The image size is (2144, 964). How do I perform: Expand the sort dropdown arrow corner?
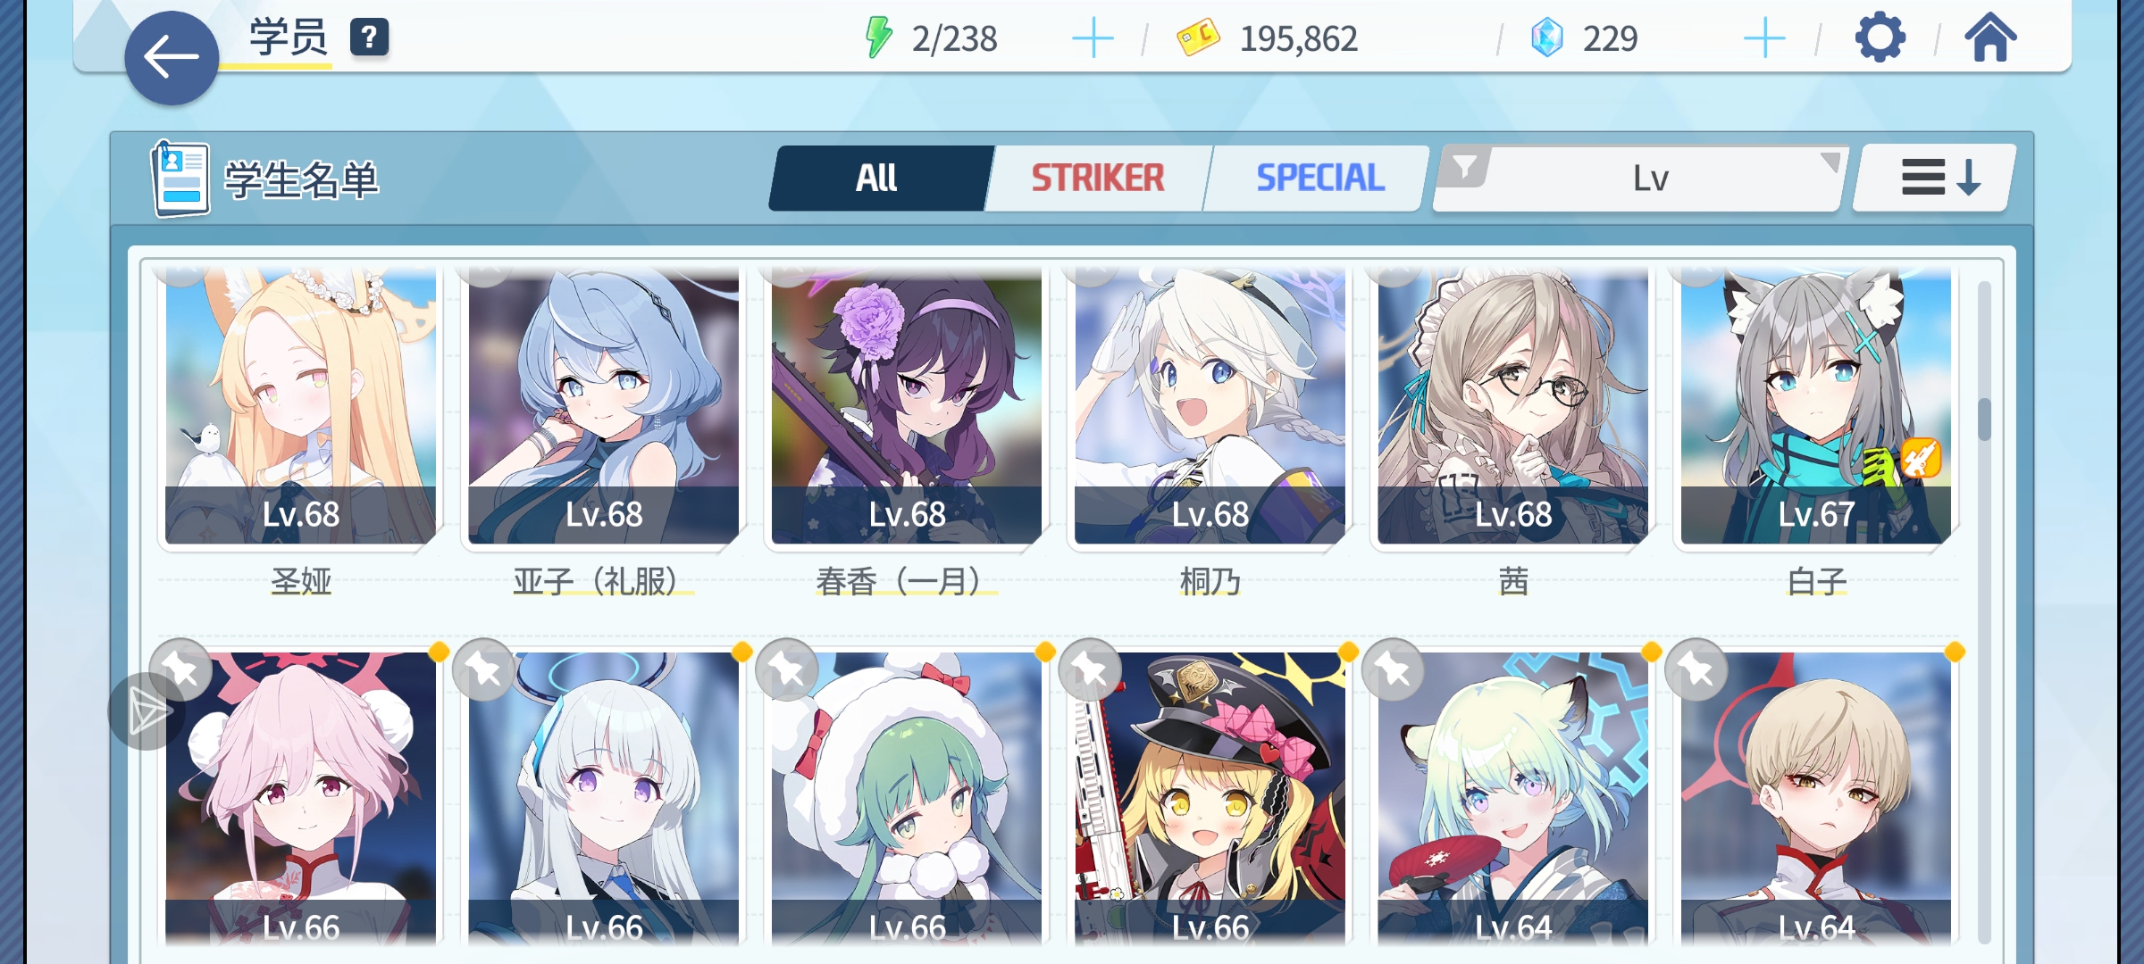[1830, 162]
